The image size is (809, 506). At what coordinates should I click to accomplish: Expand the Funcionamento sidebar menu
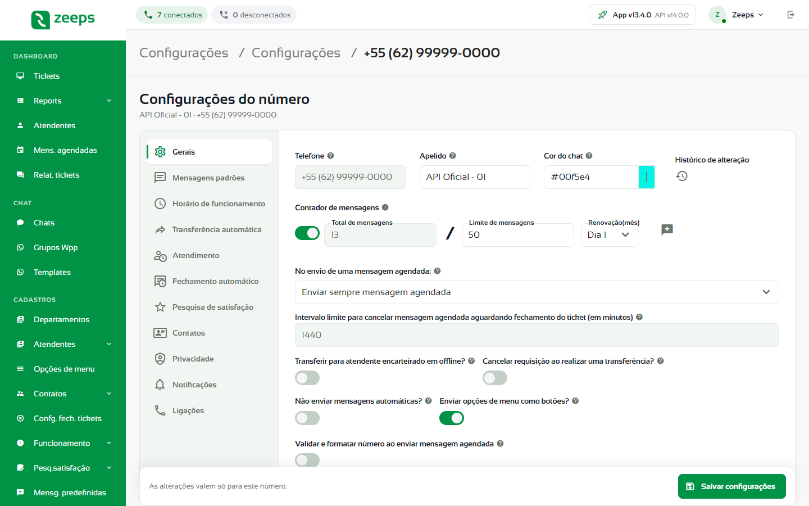point(63,443)
